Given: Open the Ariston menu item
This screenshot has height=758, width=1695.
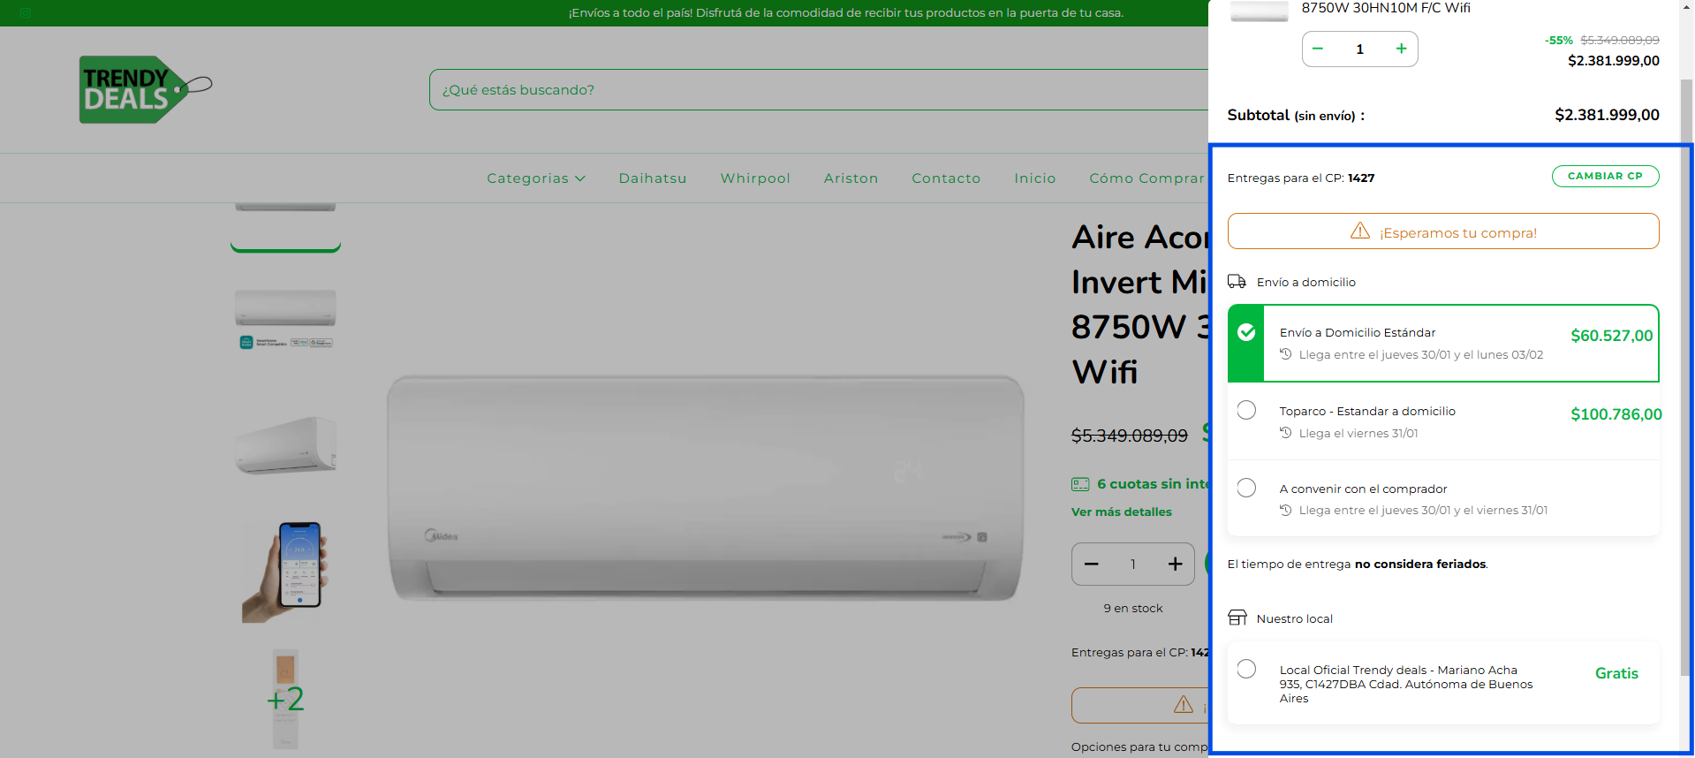Looking at the screenshot, I should point(851,178).
